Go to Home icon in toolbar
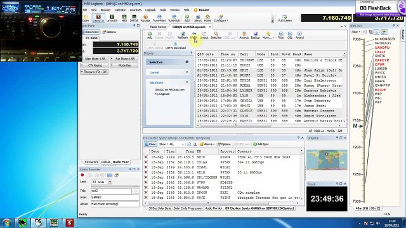Image resolution: width=406 pixels, height=228 pixels. click(207, 18)
